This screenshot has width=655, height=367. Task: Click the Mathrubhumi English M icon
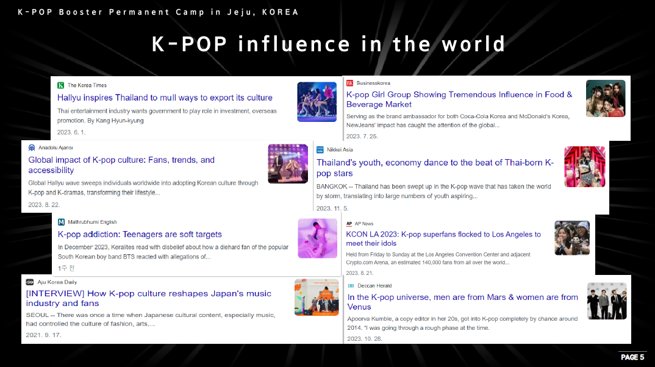[61, 222]
